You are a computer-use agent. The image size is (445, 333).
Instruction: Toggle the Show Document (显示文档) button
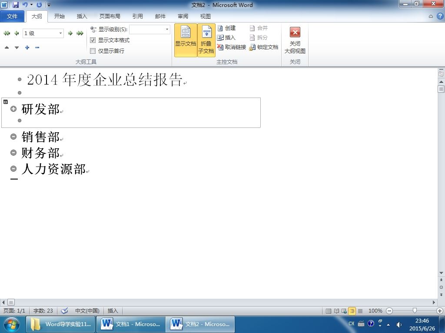pos(186,40)
